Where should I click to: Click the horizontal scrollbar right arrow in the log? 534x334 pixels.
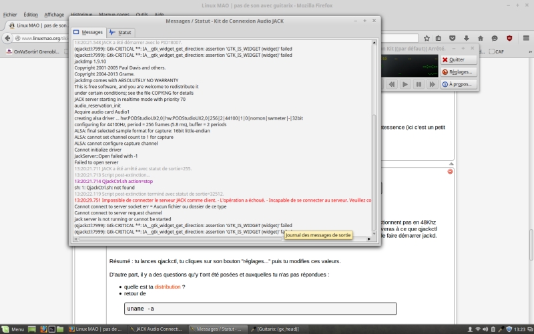click(x=369, y=239)
